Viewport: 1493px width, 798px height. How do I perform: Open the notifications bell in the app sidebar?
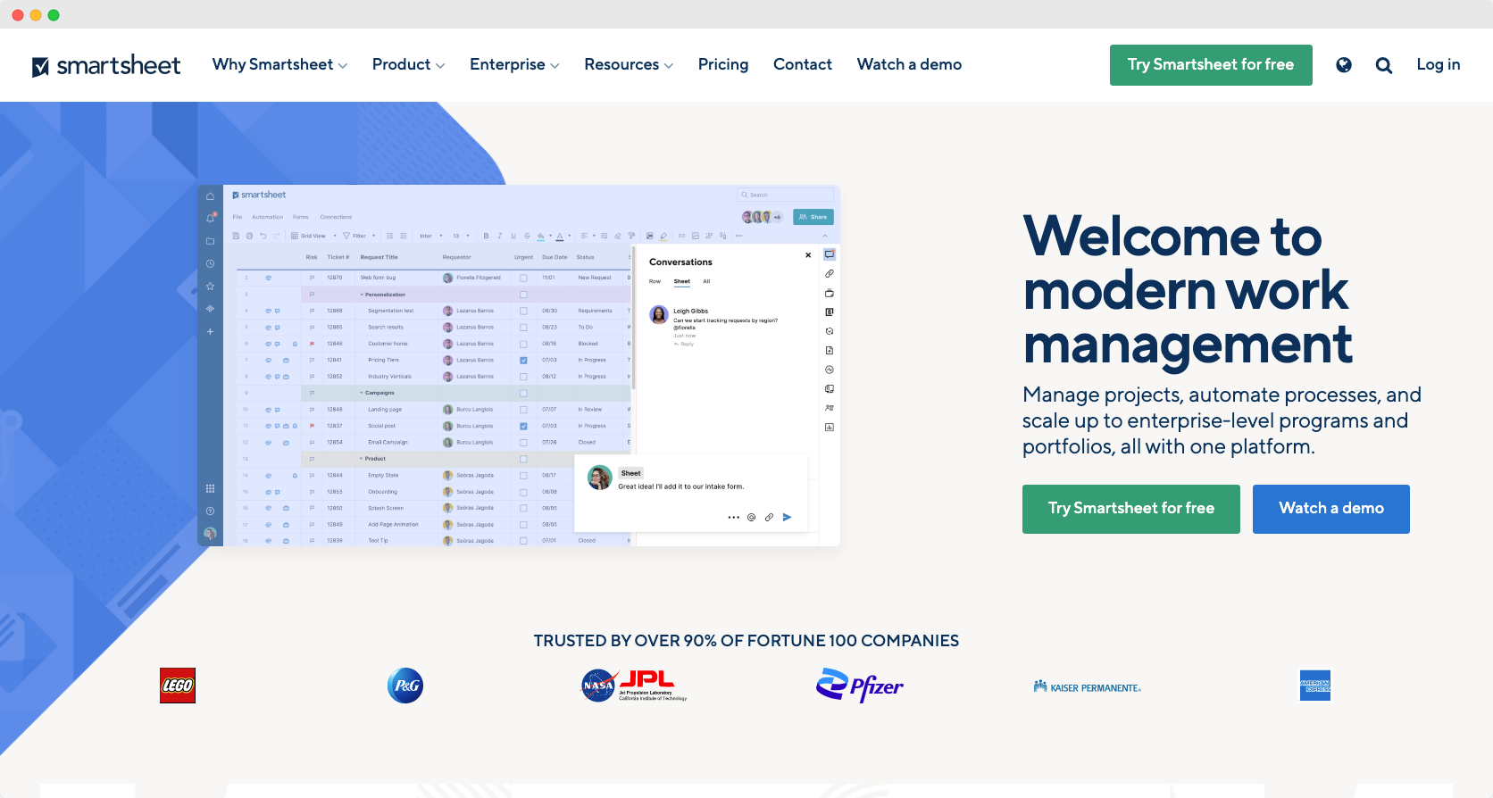(211, 218)
